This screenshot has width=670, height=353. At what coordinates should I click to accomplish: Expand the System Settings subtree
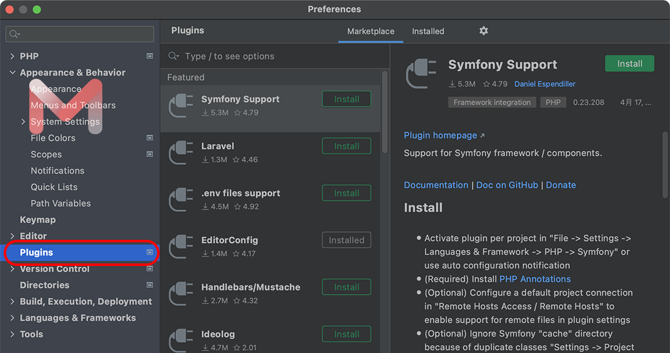(23, 122)
